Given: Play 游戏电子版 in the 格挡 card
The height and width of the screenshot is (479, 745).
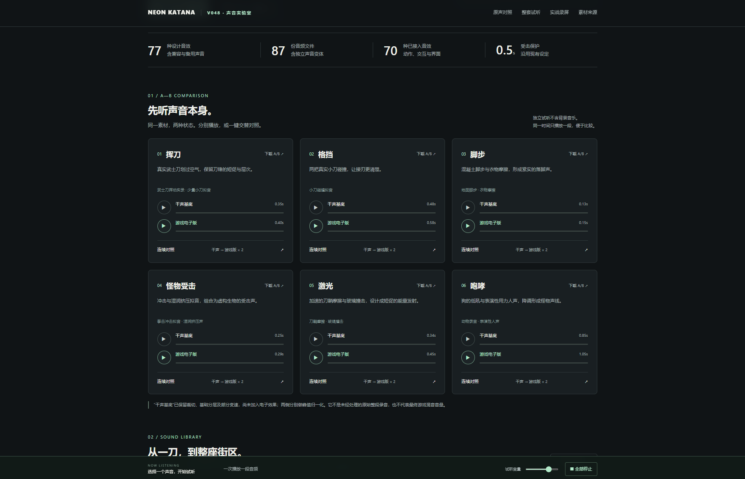Looking at the screenshot, I should pos(316,226).
